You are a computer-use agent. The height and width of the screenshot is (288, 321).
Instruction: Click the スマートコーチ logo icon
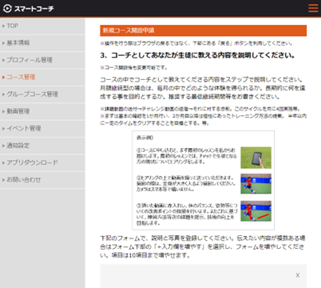(7, 9)
